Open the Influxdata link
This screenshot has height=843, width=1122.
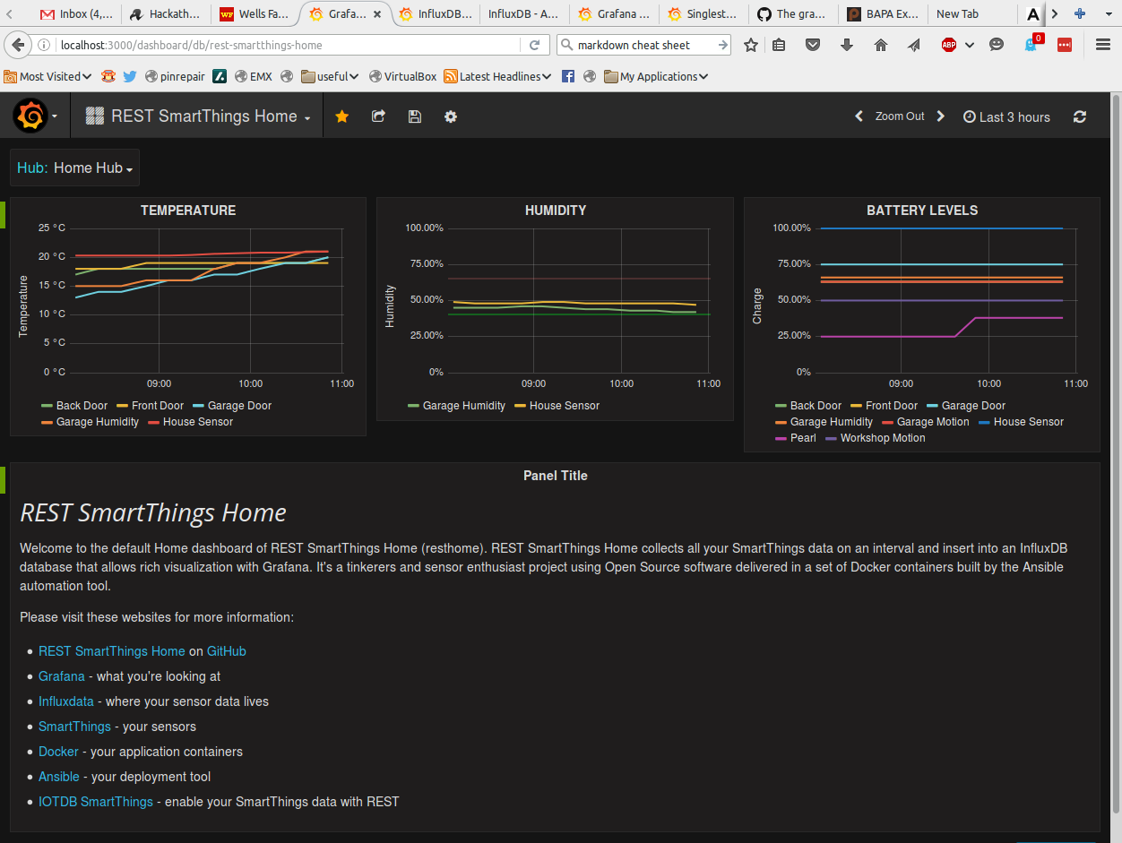coord(66,701)
